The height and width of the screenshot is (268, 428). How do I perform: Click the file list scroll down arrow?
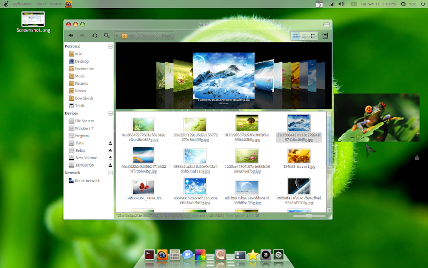pos(329,210)
